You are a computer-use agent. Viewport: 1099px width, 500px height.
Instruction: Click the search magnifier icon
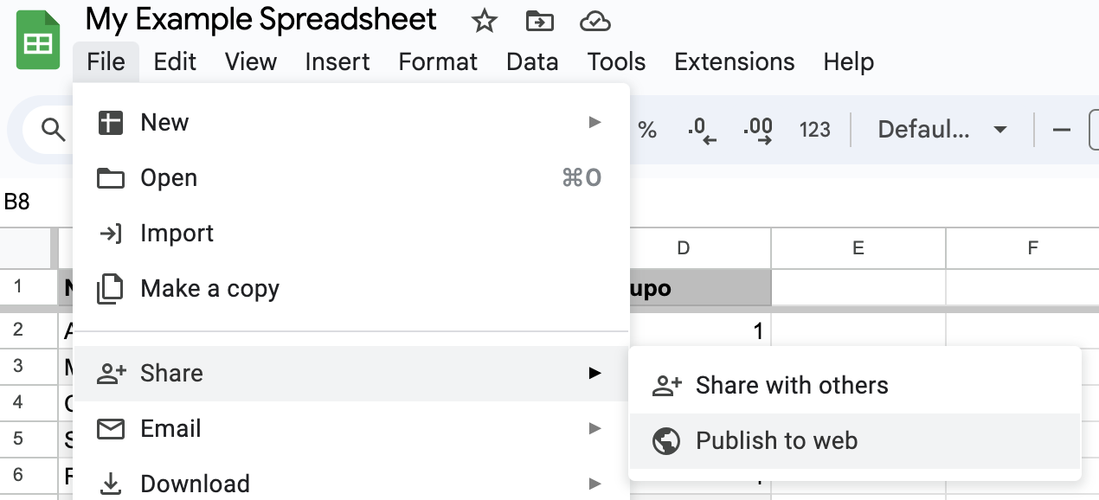point(54,130)
